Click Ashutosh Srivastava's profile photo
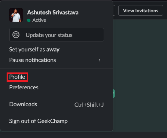 click(16, 15)
